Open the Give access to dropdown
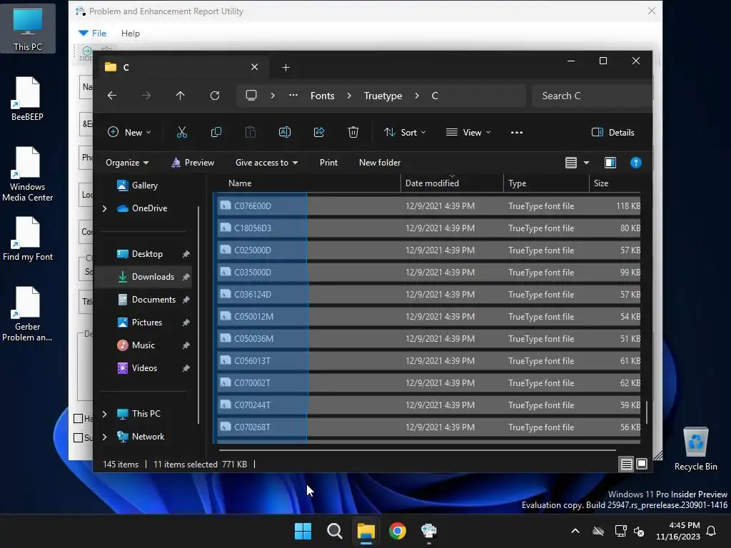This screenshot has height=548, width=731. [266, 163]
